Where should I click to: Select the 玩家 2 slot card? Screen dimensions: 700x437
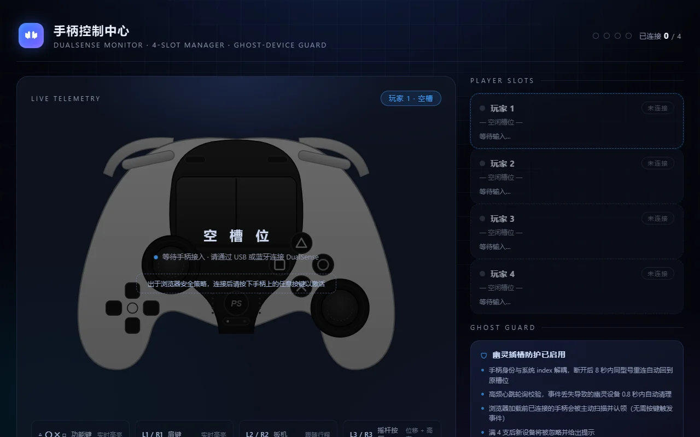pyautogui.click(x=577, y=176)
